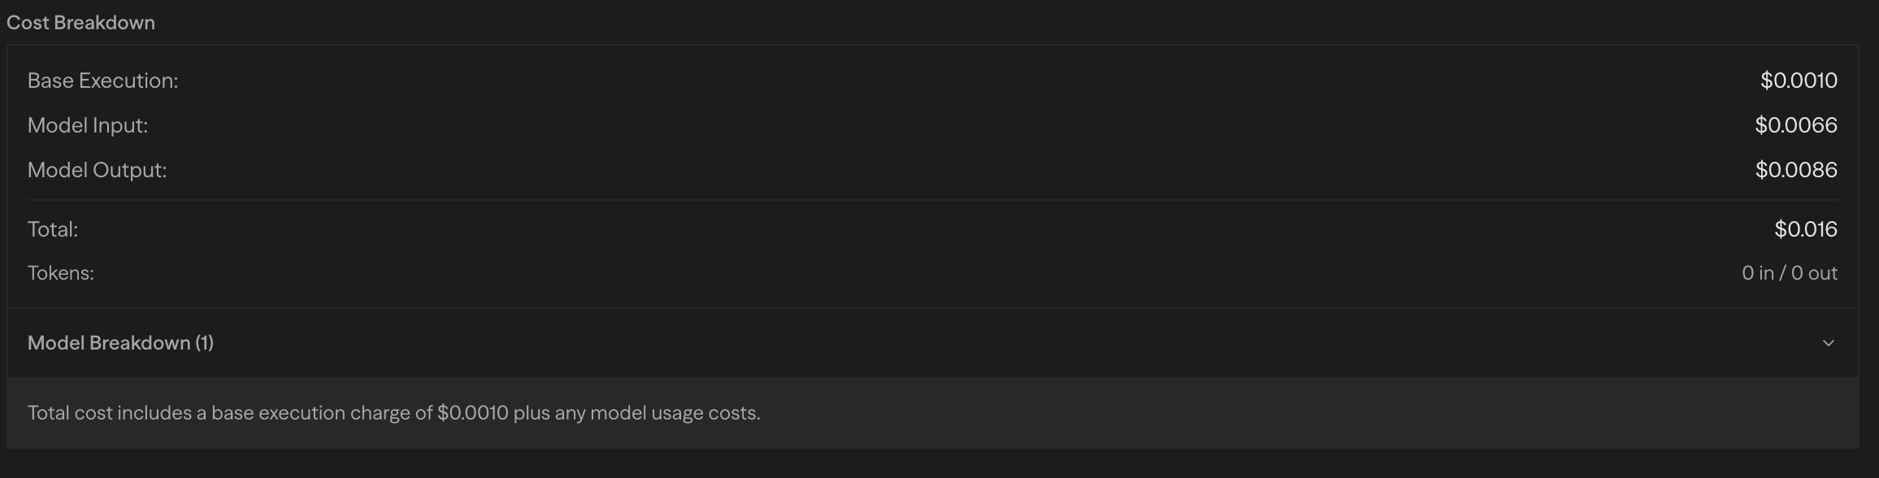This screenshot has height=478, width=1879.
Task: Click the $0.0066 Model Input cost
Action: tap(1795, 125)
